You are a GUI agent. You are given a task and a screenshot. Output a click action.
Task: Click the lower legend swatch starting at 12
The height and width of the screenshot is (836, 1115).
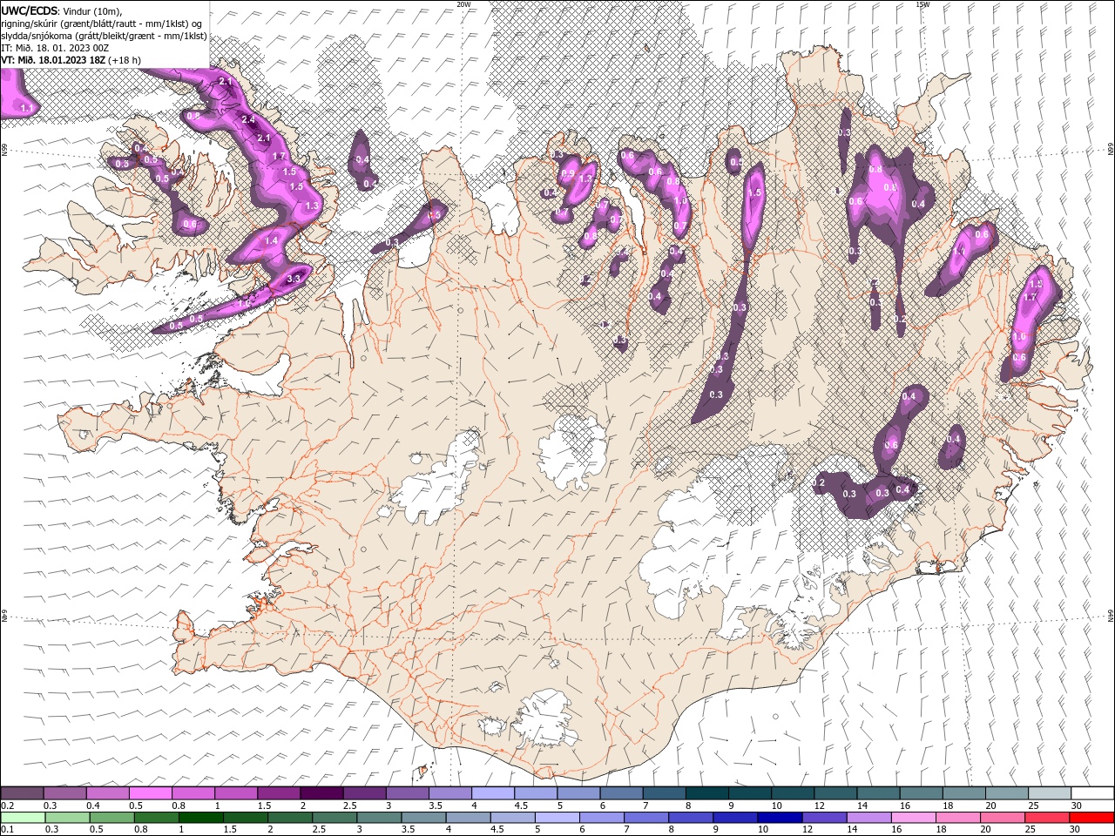tap(823, 818)
